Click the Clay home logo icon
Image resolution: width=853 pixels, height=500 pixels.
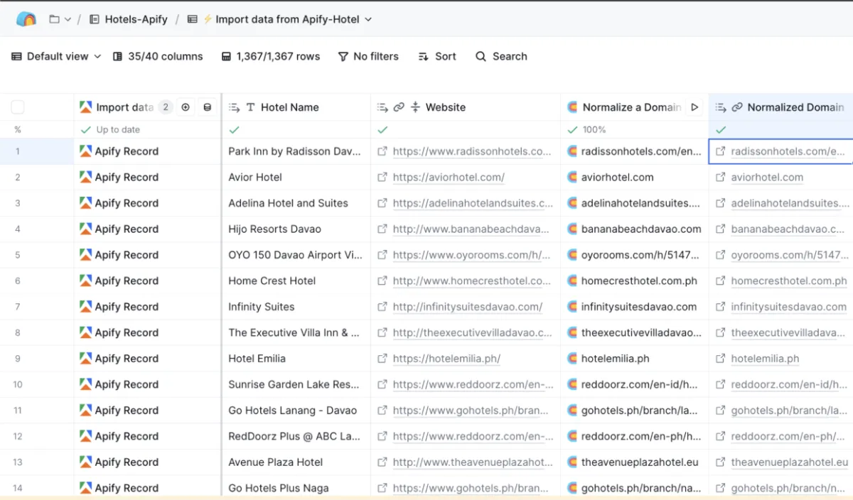tap(26, 19)
